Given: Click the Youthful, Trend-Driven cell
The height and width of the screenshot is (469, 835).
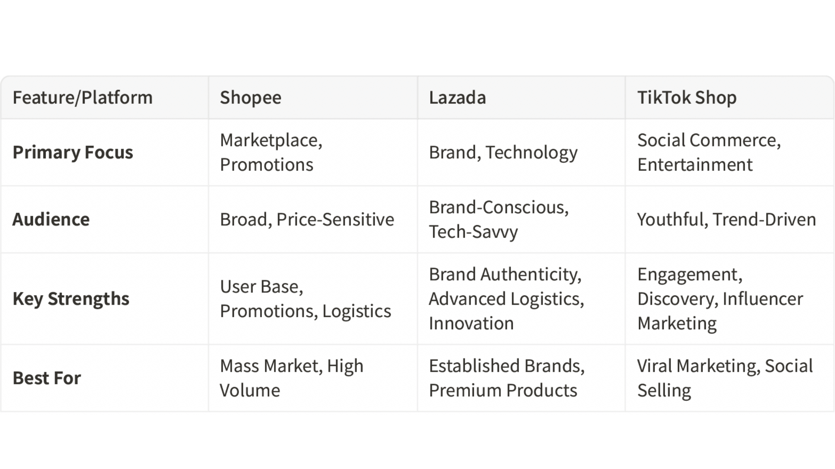Looking at the screenshot, I should click(x=730, y=220).
